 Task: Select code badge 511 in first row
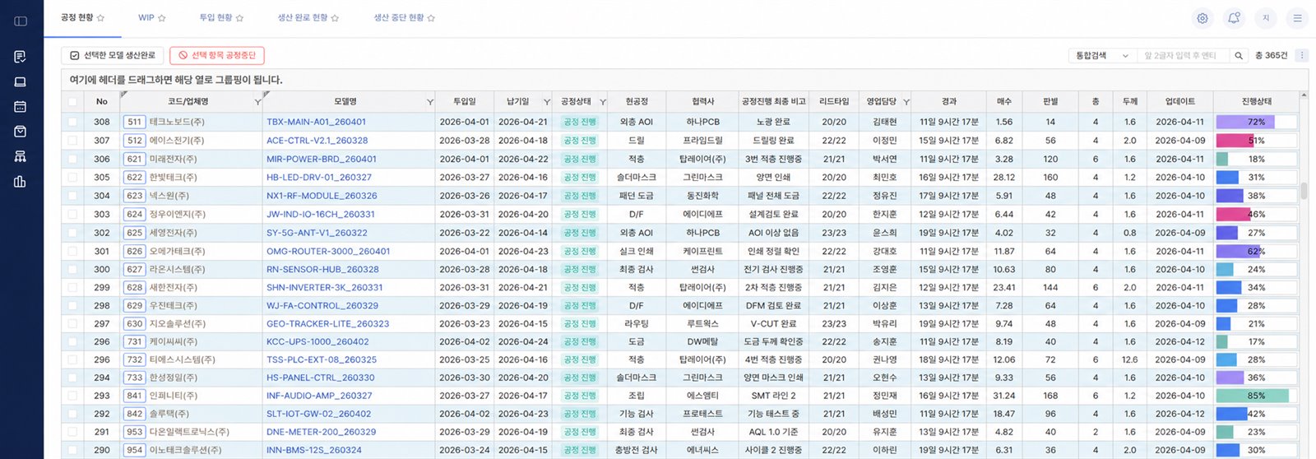point(134,122)
